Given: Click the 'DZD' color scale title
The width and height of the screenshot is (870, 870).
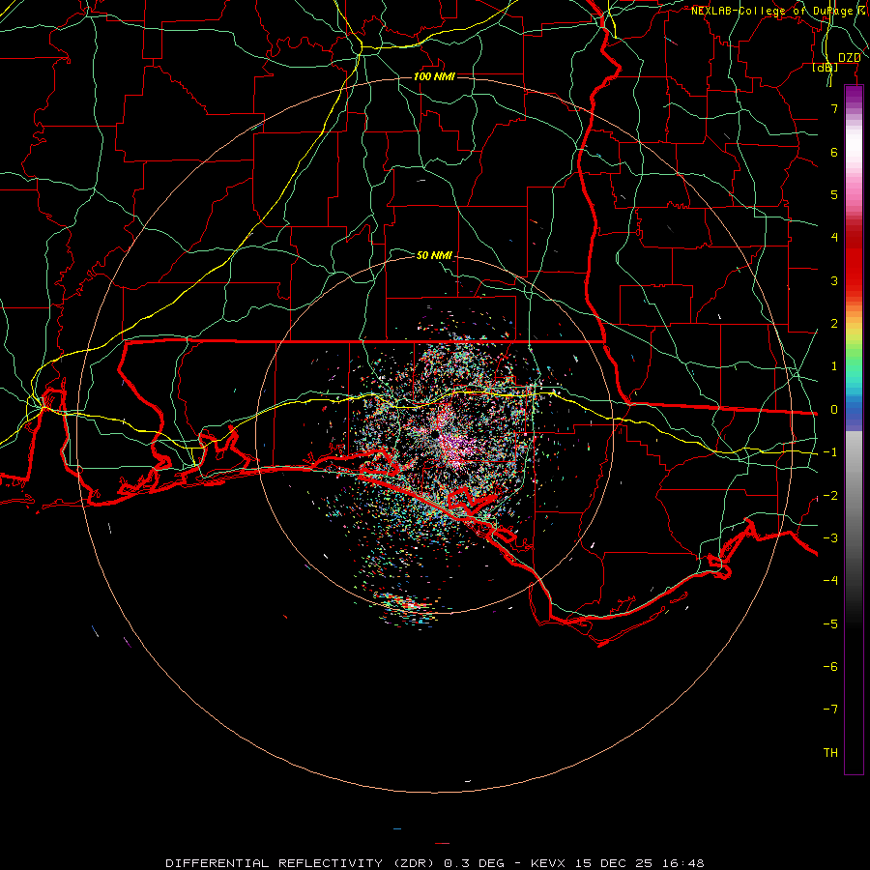Looking at the screenshot, I should (x=849, y=58).
